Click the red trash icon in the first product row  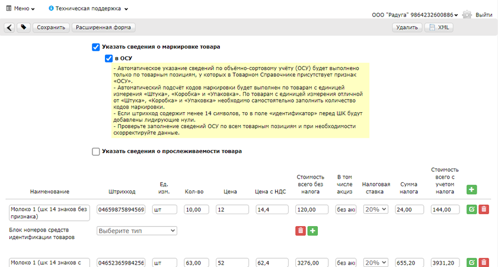click(x=484, y=209)
